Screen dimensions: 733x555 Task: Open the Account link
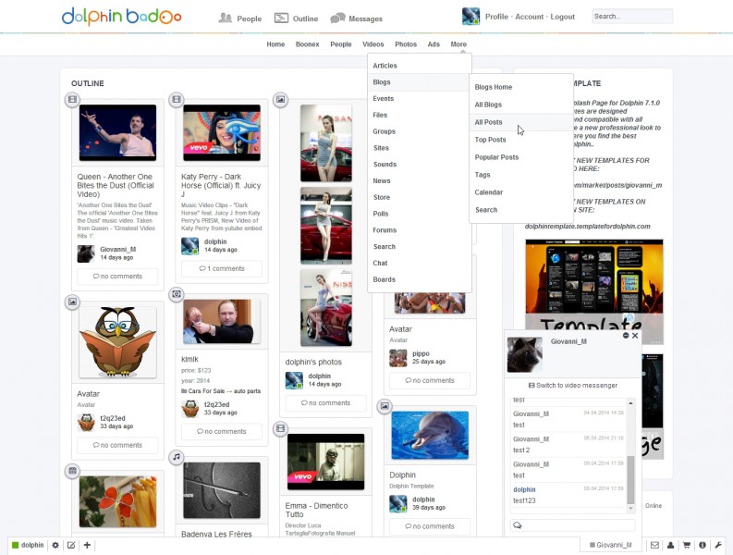[529, 17]
